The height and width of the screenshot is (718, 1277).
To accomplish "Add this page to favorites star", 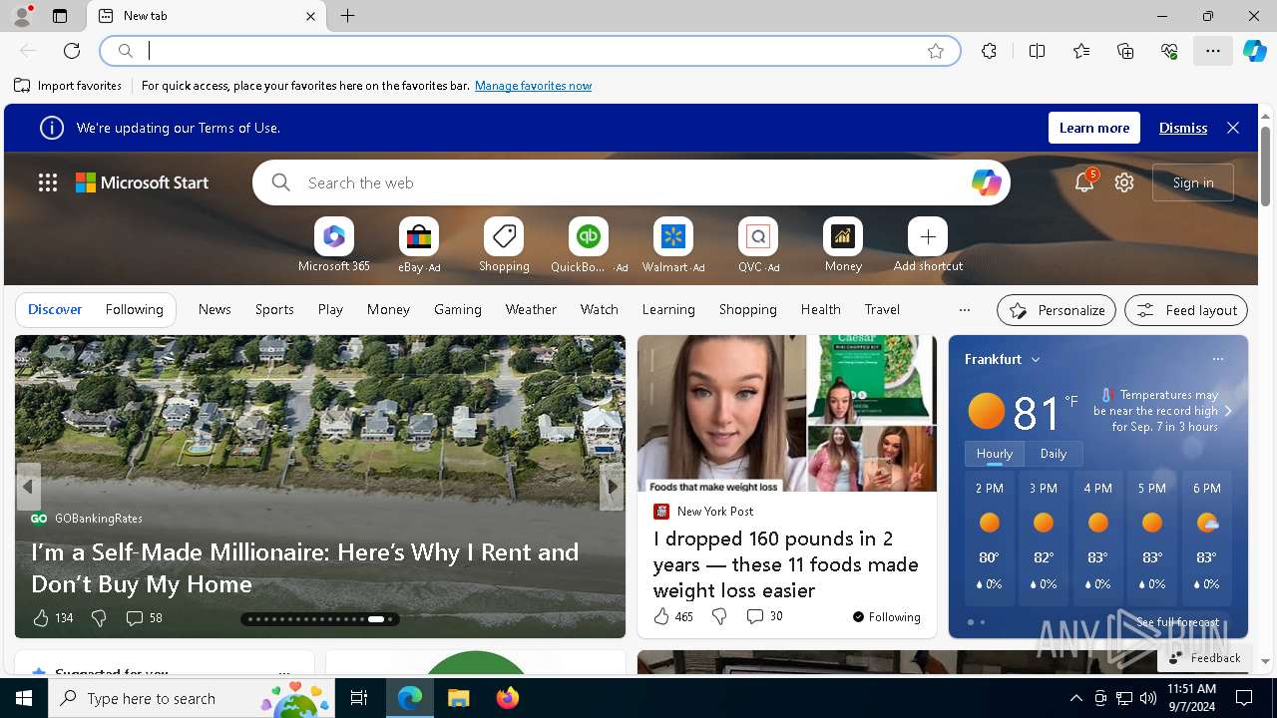I will click(936, 51).
